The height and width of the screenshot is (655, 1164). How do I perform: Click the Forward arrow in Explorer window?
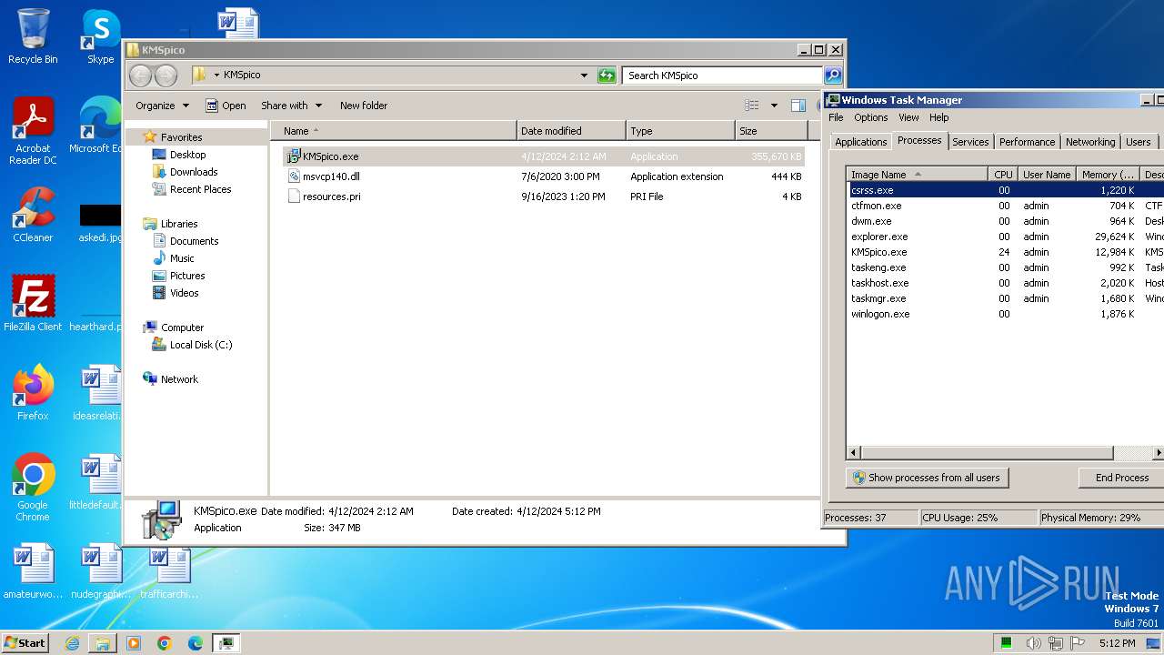point(166,76)
